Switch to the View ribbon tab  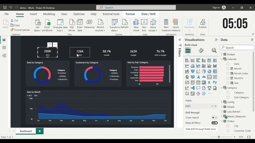click(64, 14)
